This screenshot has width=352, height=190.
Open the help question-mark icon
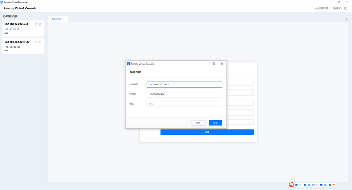pos(346,8)
